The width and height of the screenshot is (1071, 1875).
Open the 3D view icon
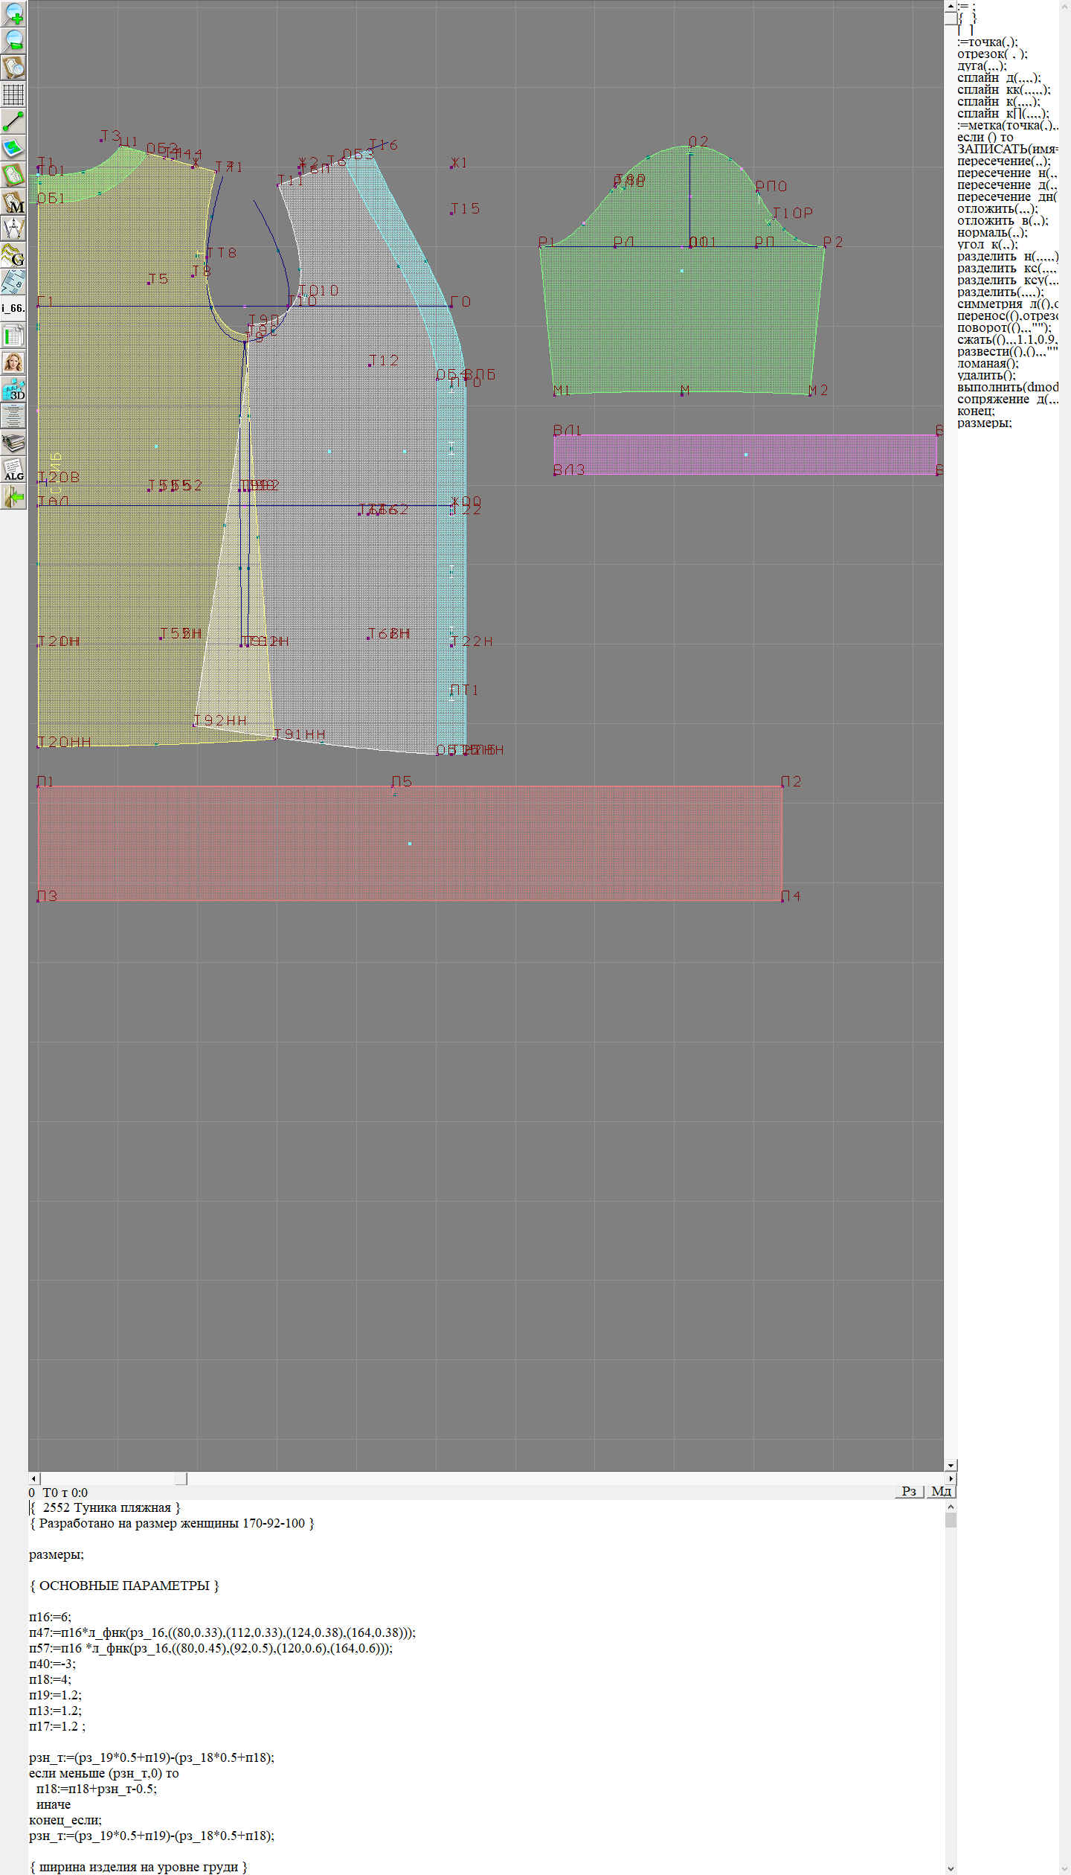tap(13, 389)
